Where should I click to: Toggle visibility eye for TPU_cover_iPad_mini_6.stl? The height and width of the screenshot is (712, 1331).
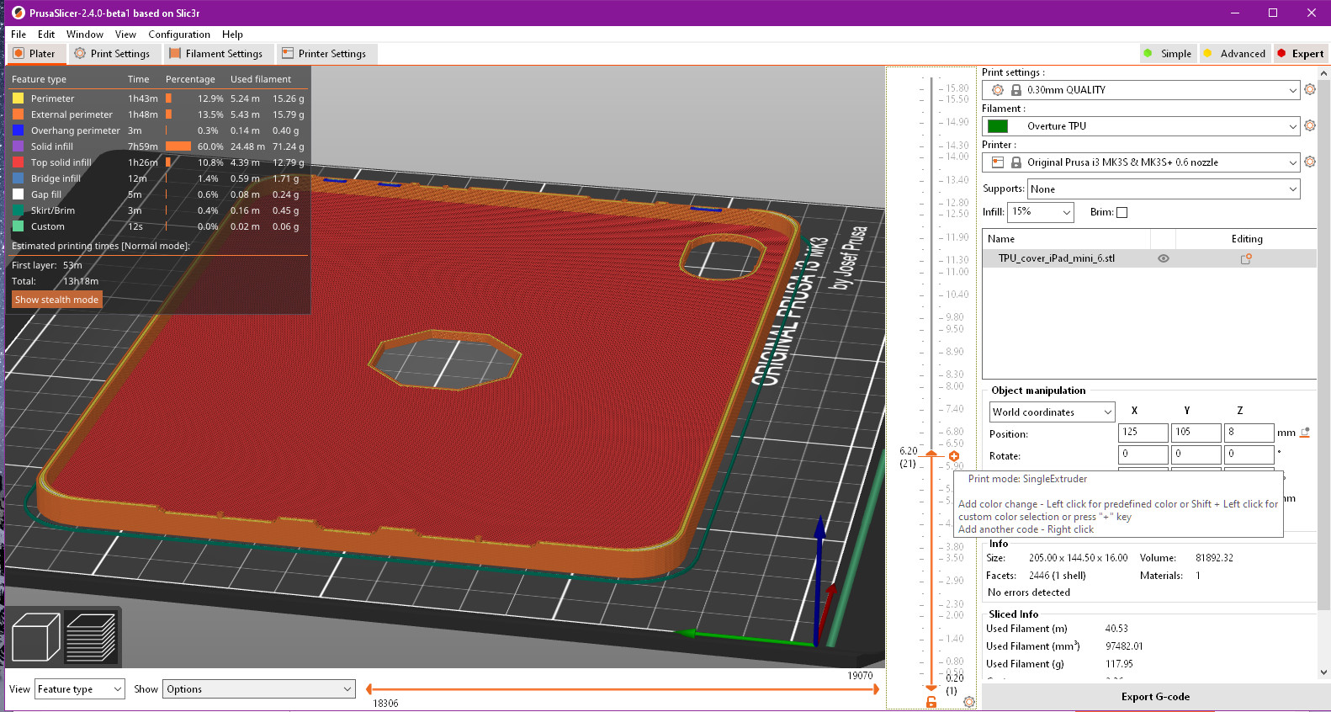[x=1164, y=258]
